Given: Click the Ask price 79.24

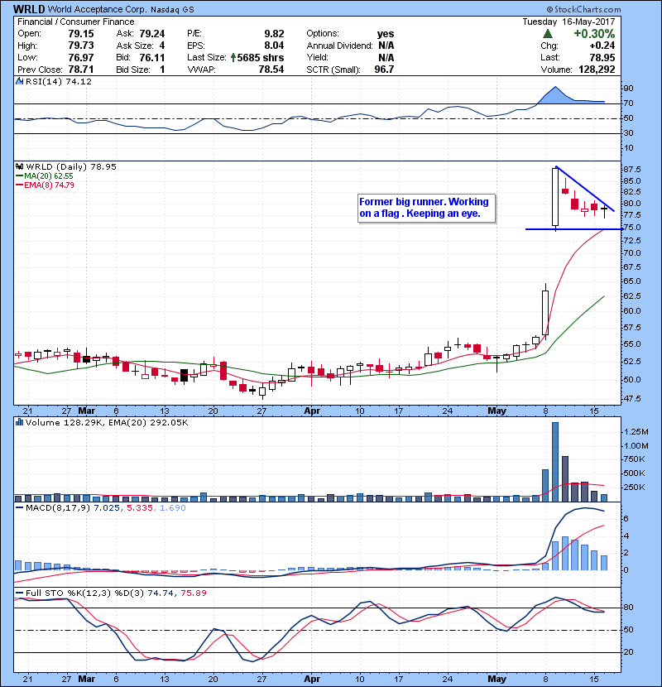Looking at the screenshot, I should (x=152, y=34).
